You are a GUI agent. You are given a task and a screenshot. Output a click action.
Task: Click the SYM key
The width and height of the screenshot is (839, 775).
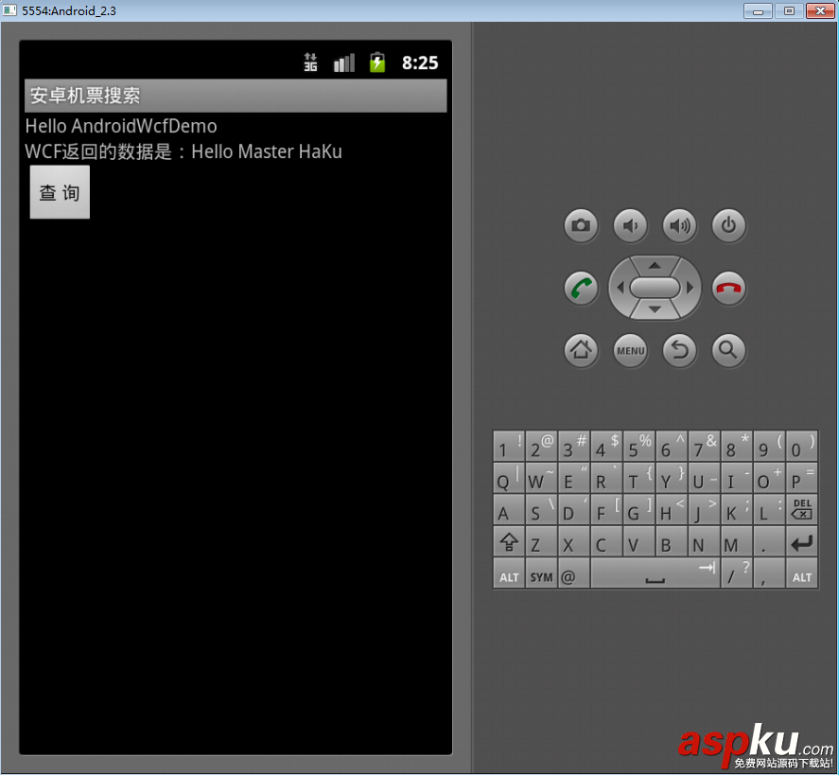point(541,573)
